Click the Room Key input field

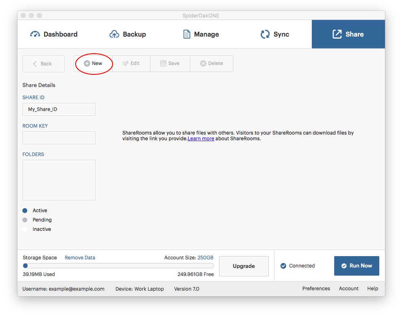[59, 138]
